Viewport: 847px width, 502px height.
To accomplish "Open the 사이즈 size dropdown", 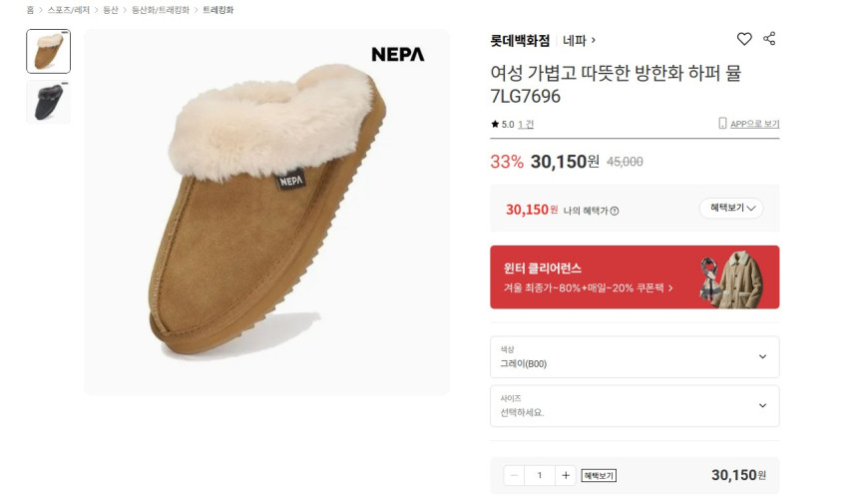I will pyautogui.click(x=635, y=405).
